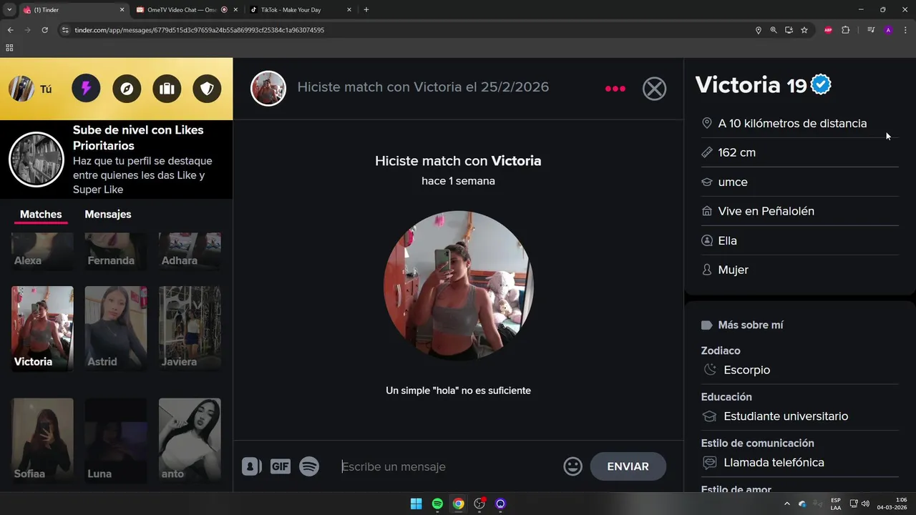Close the Victoria conversation

654,89
